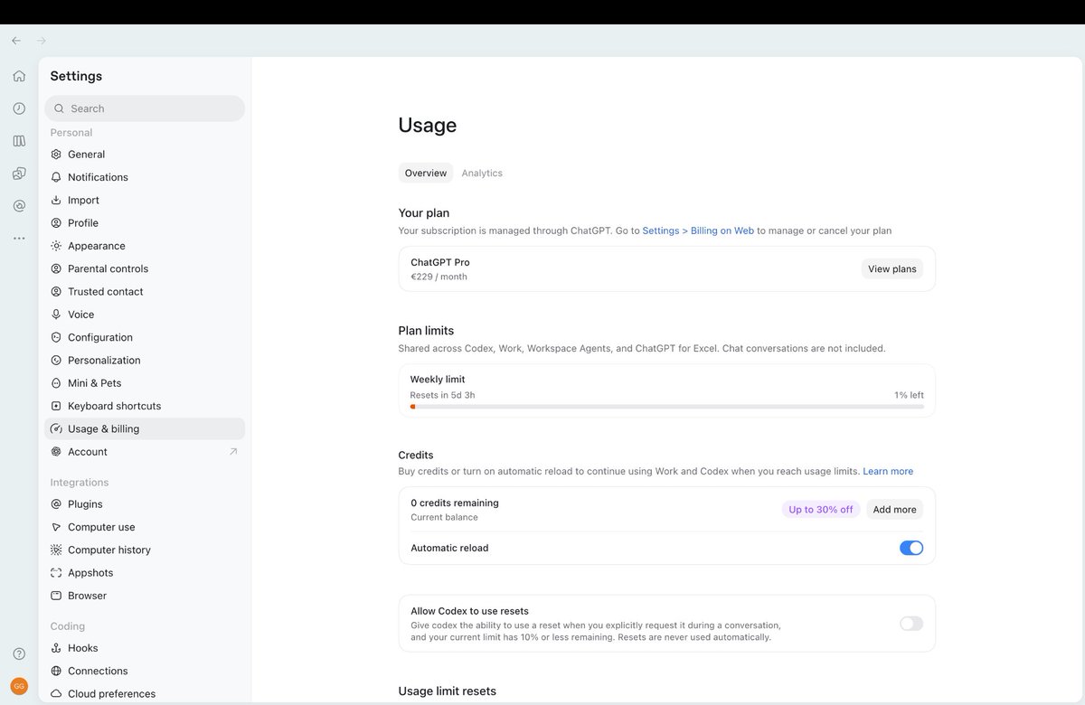The image size is (1085, 705).
Task: Click the Cloud preferences icon
Action: pos(56,694)
